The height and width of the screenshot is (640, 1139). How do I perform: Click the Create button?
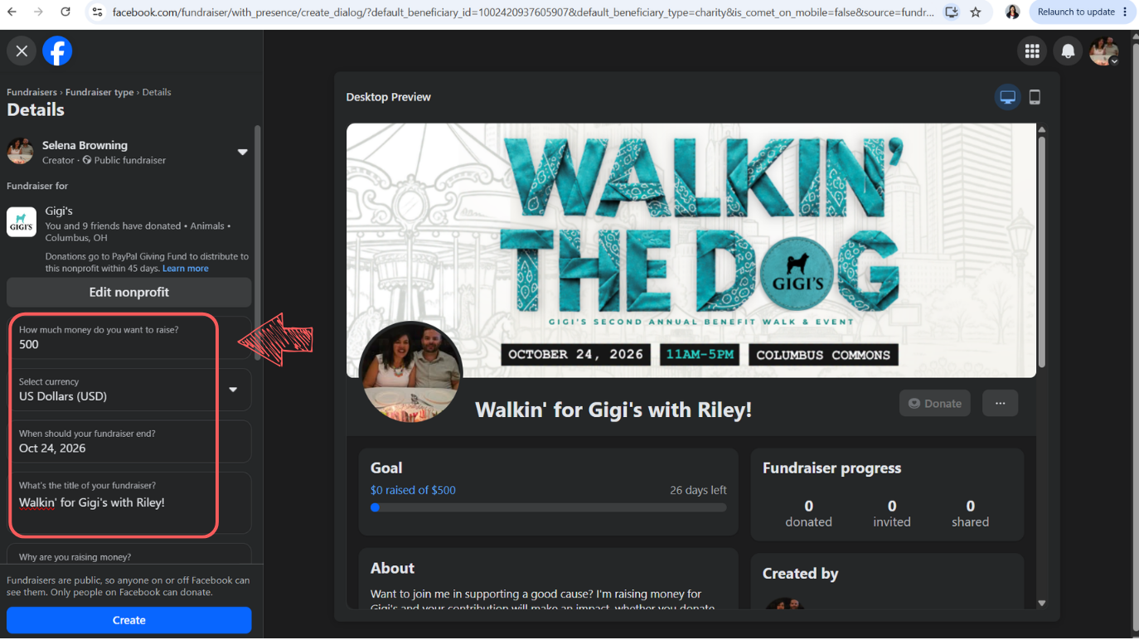[x=128, y=620]
